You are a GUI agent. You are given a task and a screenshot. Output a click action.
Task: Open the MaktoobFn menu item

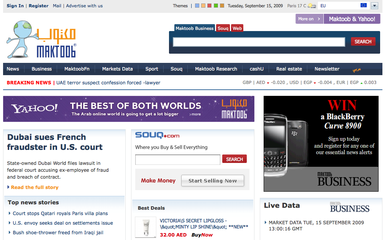(x=77, y=69)
